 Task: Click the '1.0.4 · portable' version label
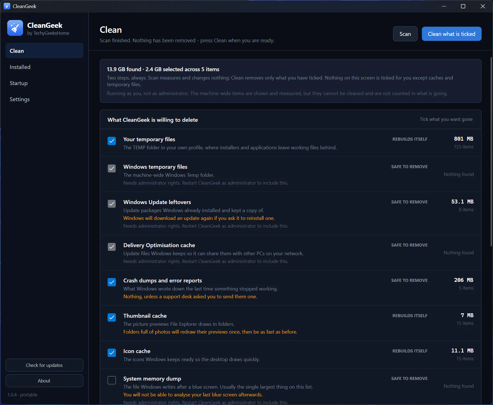pyautogui.click(x=22, y=395)
